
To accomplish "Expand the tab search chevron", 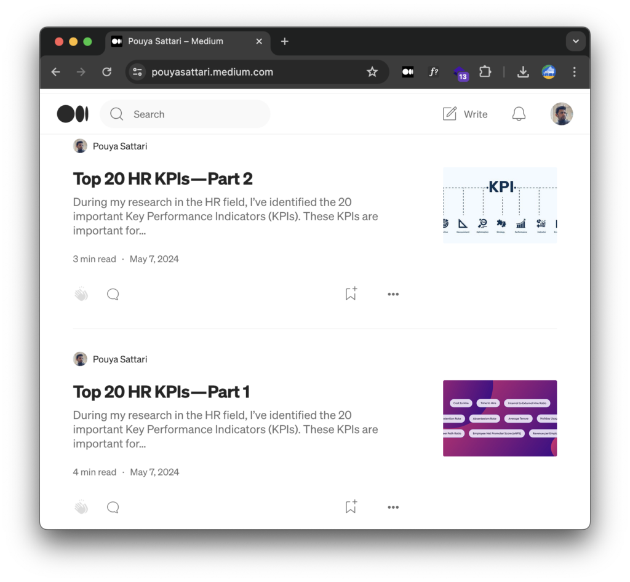I will point(575,41).
